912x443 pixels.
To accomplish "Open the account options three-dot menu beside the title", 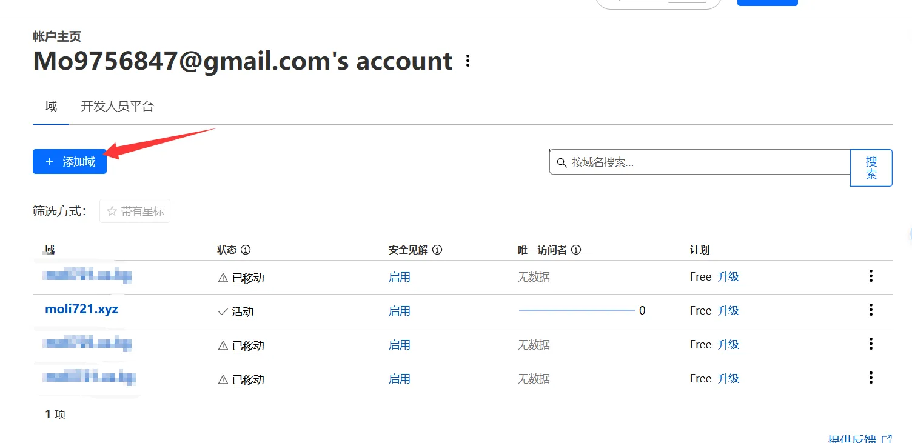I will (468, 61).
